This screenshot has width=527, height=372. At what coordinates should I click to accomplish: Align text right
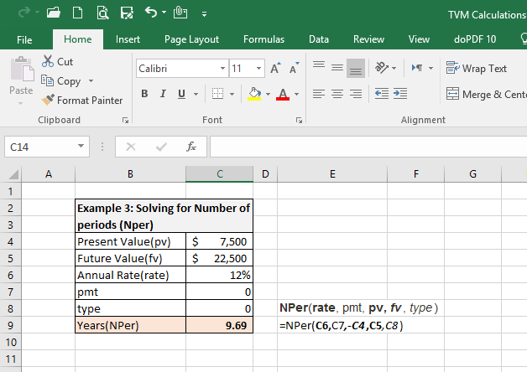click(x=356, y=94)
